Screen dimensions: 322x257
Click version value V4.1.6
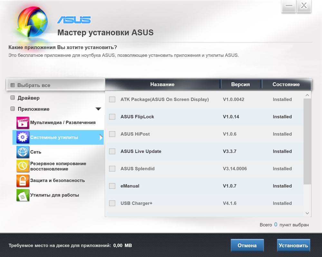click(x=230, y=203)
